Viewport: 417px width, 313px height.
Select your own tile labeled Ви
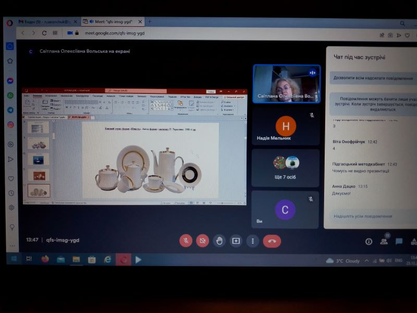[x=285, y=210]
